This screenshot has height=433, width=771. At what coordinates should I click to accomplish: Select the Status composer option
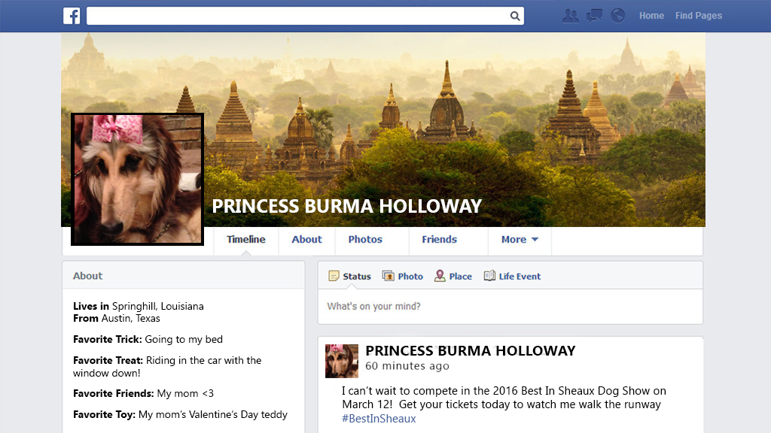coord(350,276)
